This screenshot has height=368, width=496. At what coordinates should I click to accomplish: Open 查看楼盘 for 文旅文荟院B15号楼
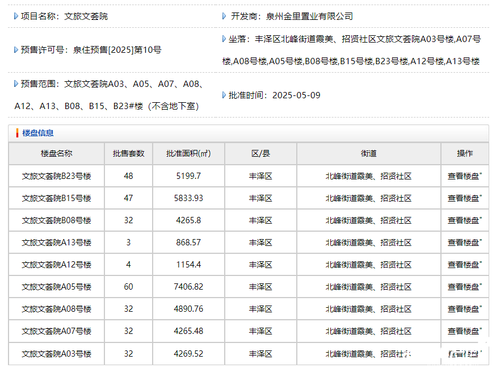(464, 198)
